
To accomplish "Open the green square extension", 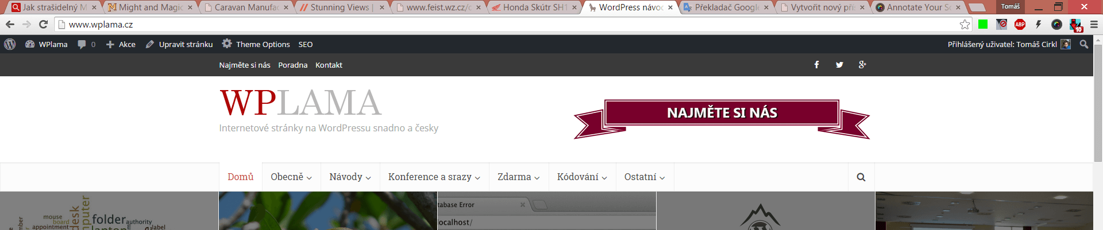I will tap(983, 24).
